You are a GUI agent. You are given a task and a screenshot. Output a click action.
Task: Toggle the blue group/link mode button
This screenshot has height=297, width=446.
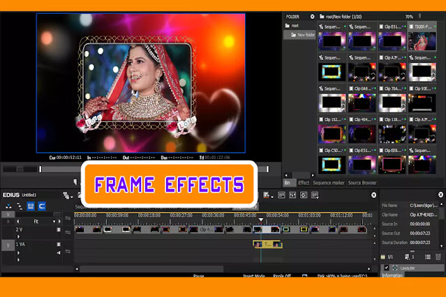[31, 206]
